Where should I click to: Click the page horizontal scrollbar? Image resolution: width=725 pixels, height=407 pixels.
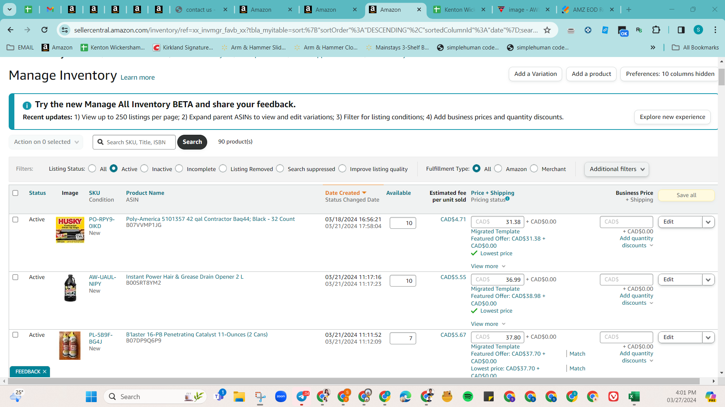[353, 381]
